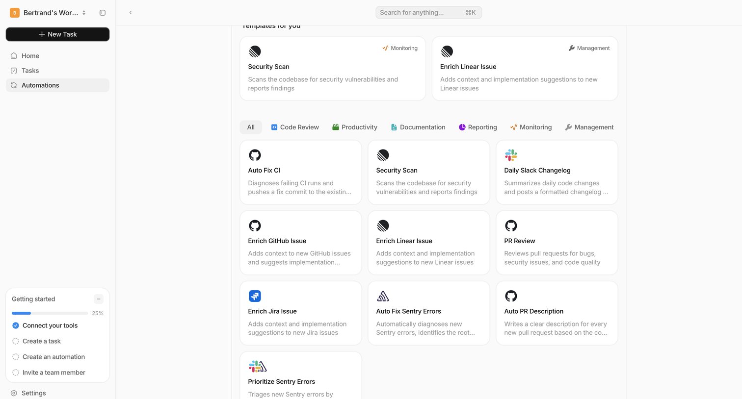Check the Invite a team member step circle
Viewport: 742px width, 399px height.
pos(16,373)
